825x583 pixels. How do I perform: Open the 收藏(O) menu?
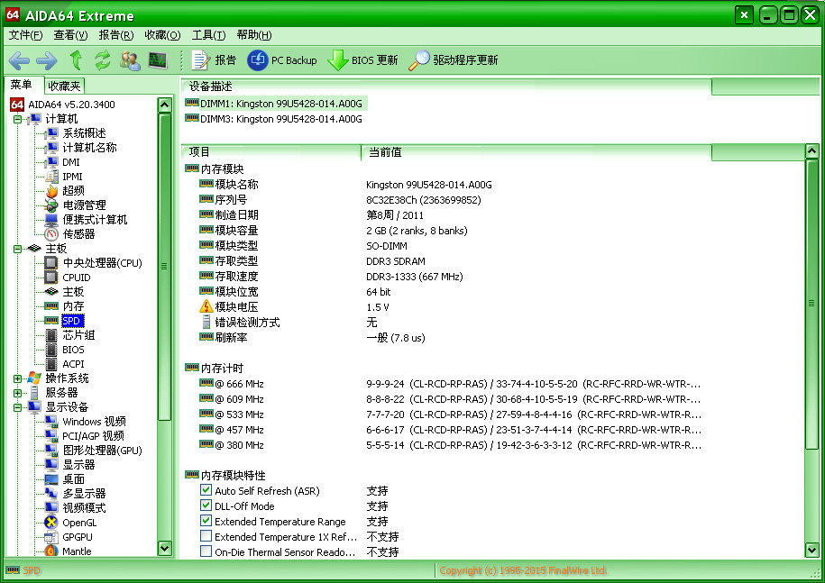(162, 35)
